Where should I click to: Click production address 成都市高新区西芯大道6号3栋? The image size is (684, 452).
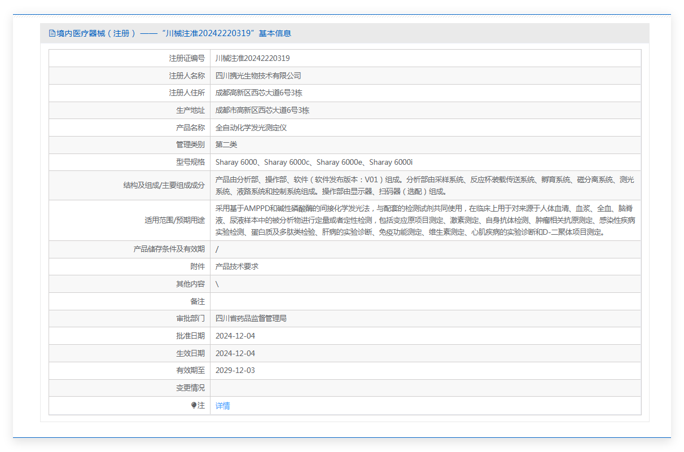[x=262, y=111]
